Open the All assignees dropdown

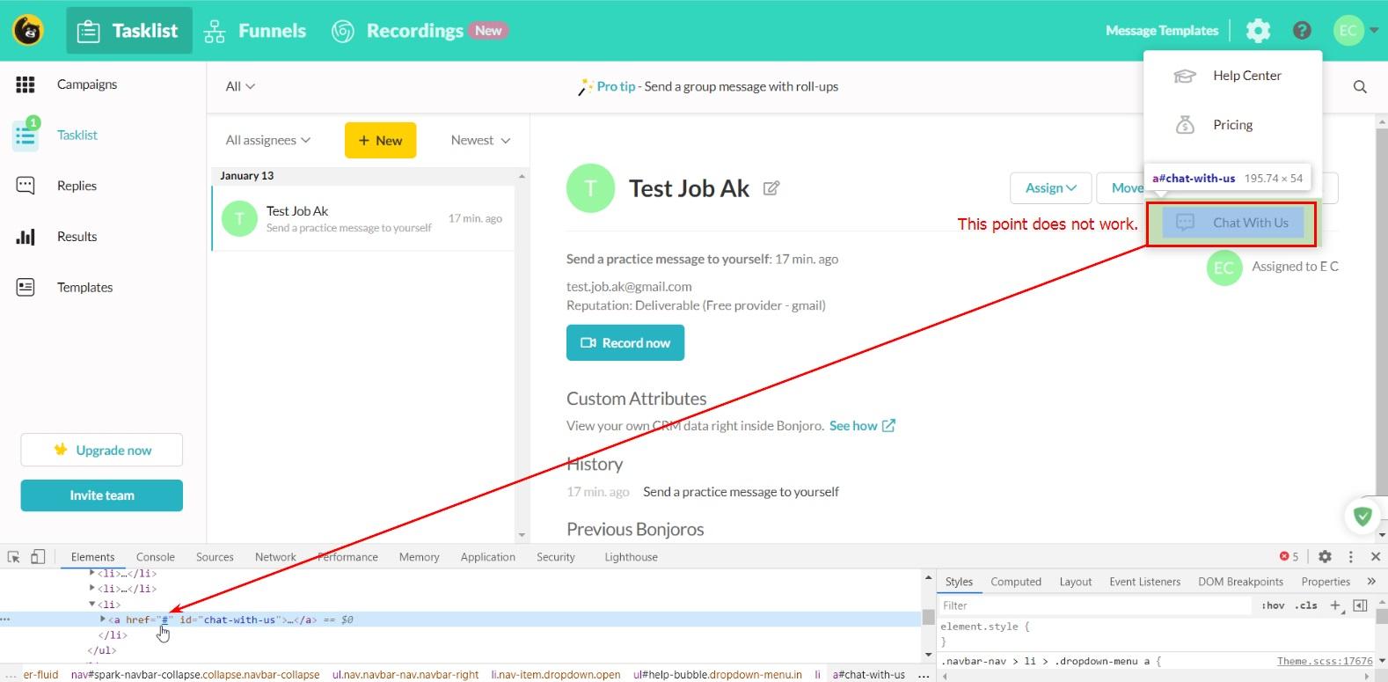click(x=268, y=140)
